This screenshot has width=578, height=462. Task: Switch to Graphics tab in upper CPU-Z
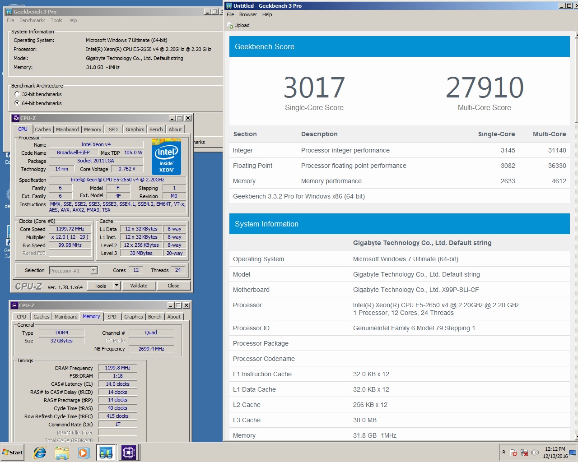(x=135, y=129)
